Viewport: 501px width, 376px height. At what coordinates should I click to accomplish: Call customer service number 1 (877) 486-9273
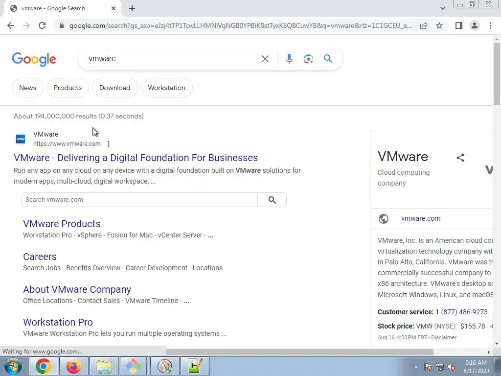461,312
